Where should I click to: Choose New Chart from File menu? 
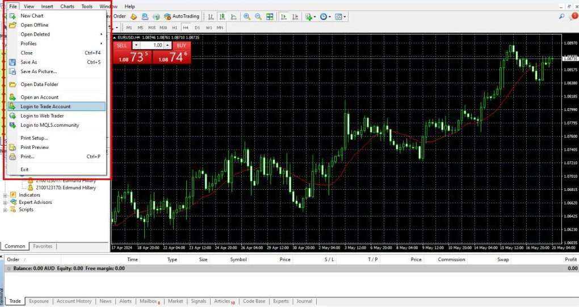57,16
